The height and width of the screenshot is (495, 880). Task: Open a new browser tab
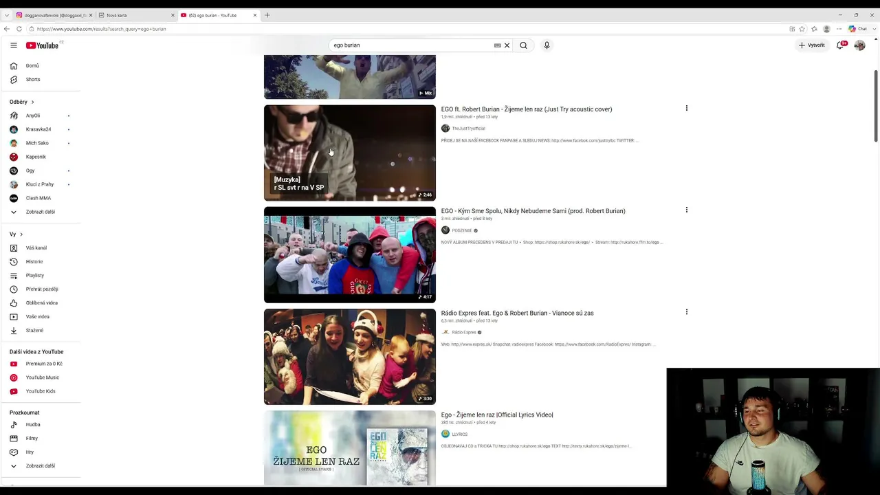point(267,15)
